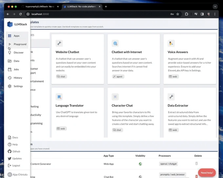Delete the Content Generator app via trash icon

click(196, 163)
